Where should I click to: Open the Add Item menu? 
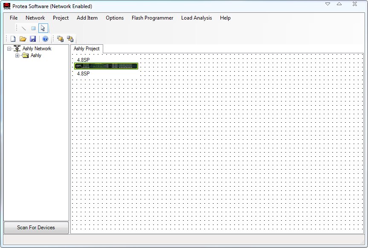click(87, 18)
